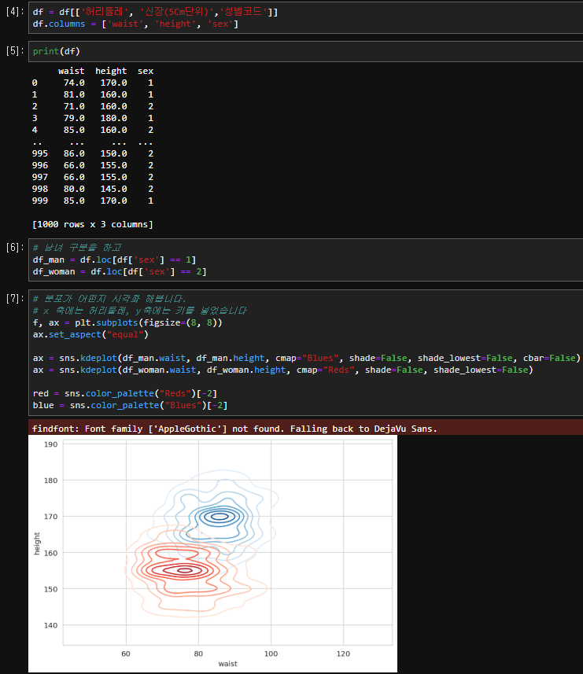Click row 998 with height 145.0
Screen dimensions: 583x674
(x=92, y=189)
